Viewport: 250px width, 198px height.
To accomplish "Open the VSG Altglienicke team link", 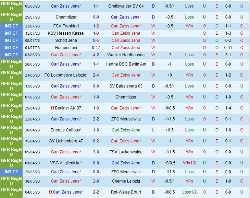I will coord(65,163).
